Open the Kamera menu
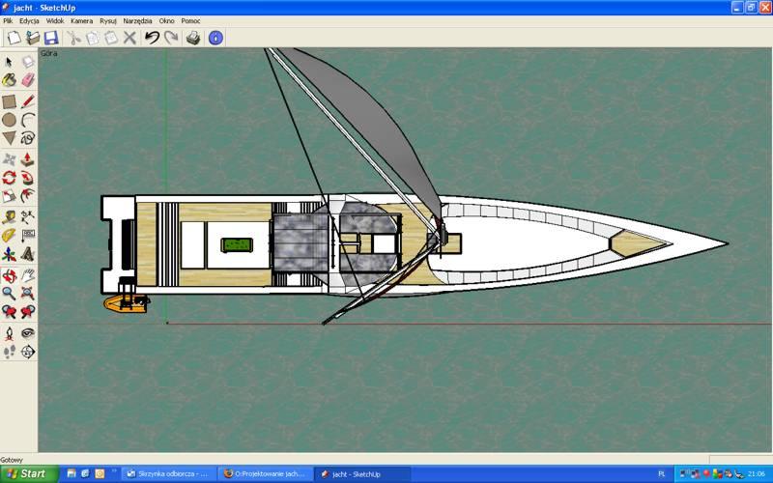 81,20
